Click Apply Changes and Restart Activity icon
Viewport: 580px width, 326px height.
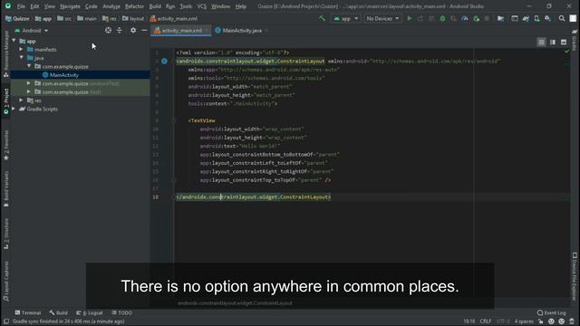(420, 18)
